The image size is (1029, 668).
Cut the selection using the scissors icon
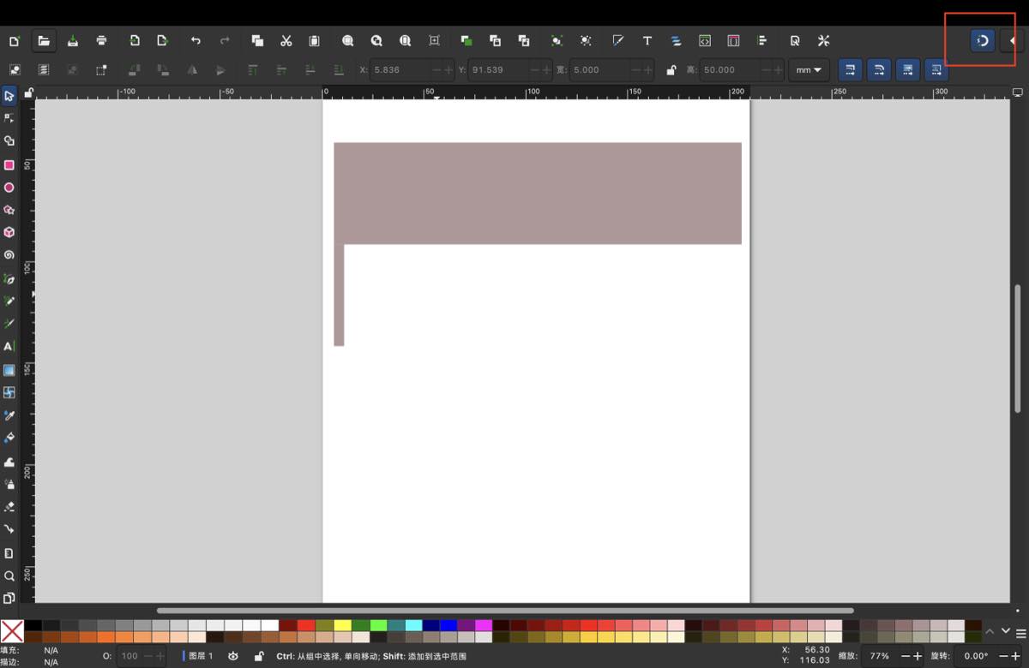[286, 40]
